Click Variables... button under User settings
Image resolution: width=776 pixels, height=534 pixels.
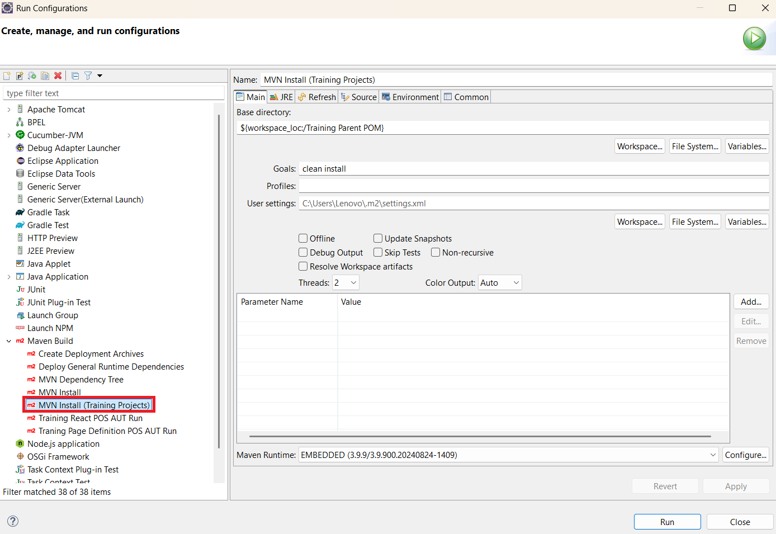[x=747, y=222]
